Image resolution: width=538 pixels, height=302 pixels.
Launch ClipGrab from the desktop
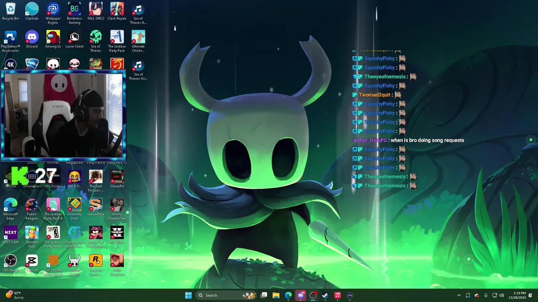click(32, 11)
